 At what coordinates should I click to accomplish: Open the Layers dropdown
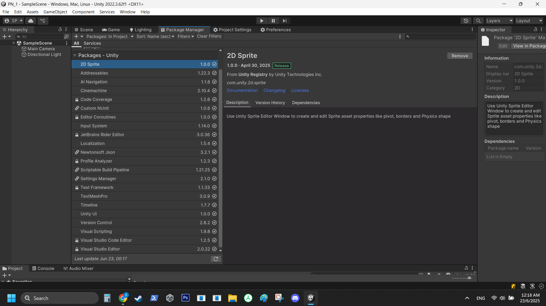(499, 21)
